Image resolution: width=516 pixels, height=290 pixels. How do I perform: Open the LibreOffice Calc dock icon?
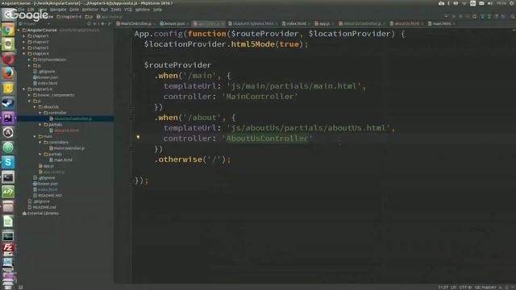point(8,222)
